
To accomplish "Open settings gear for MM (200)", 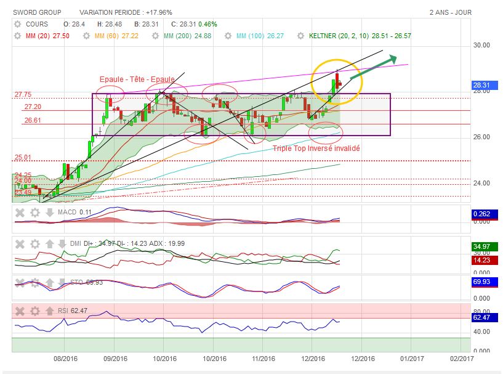I will click(155, 36).
